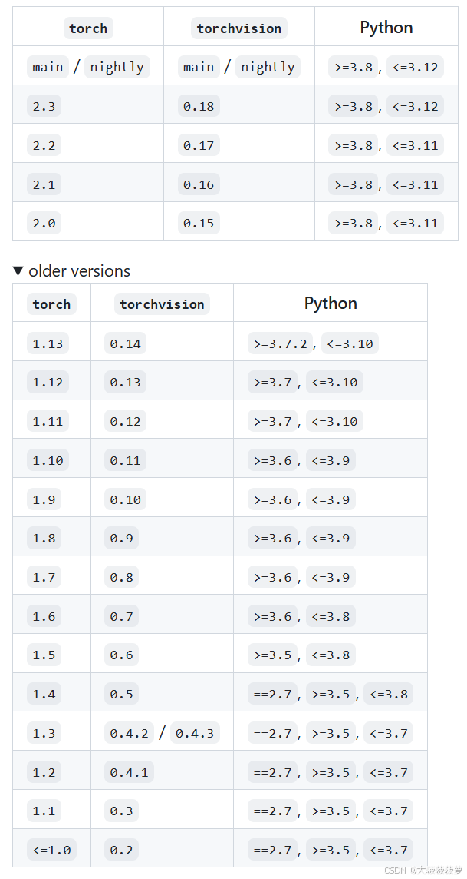Select the torchvision 0.4.2 tag
Viewport: 467px width, 879px height.
tap(129, 733)
